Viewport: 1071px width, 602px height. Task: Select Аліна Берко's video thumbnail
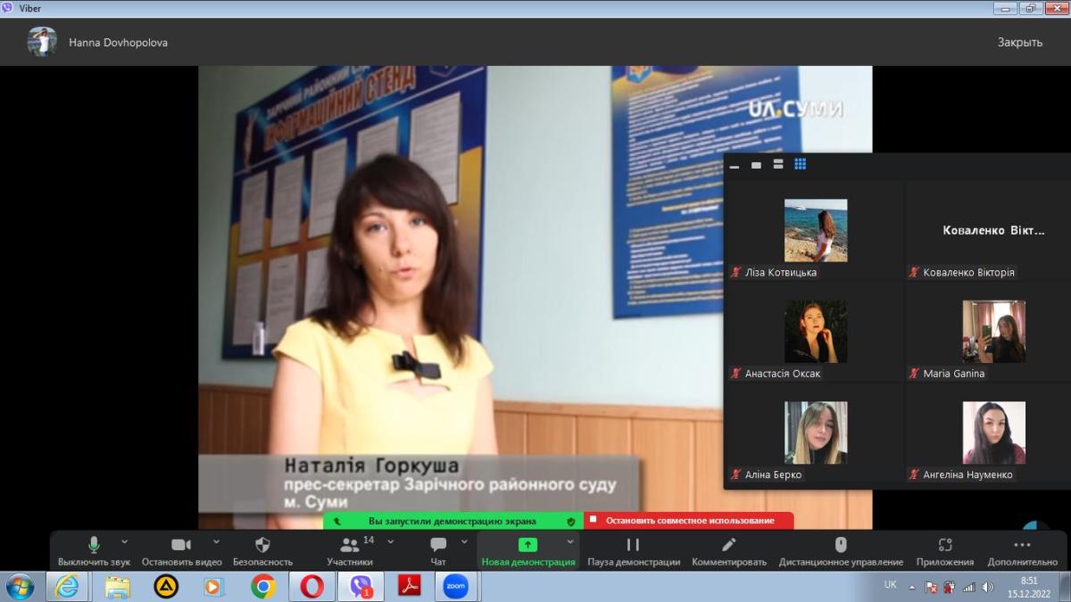tap(815, 433)
